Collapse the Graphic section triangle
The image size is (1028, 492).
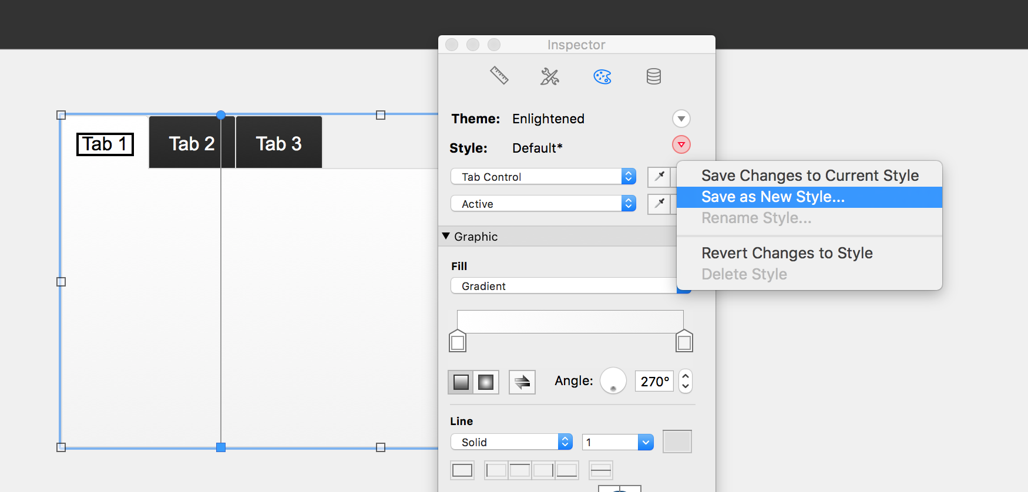click(446, 236)
